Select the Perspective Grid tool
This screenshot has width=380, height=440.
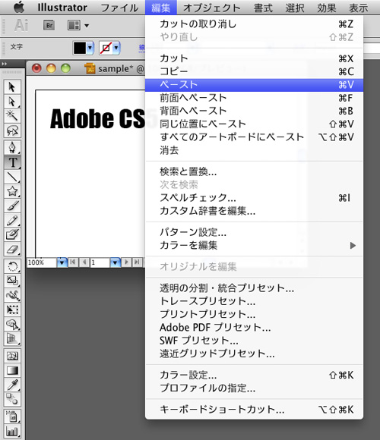coord(12,338)
